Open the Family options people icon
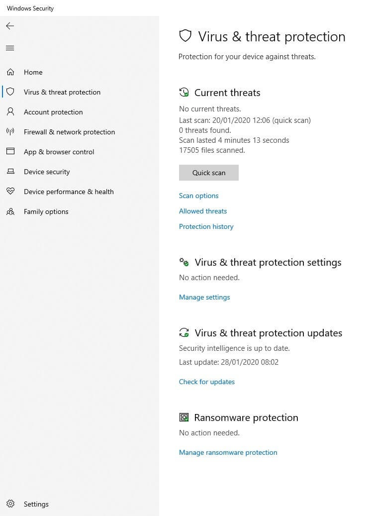 (x=10, y=211)
